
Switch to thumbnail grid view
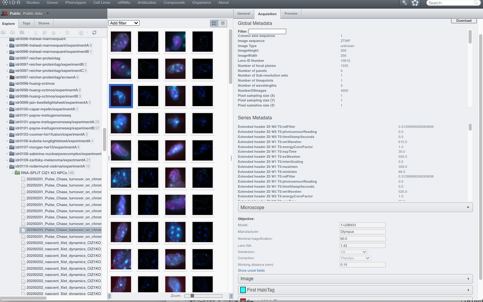[213, 23]
